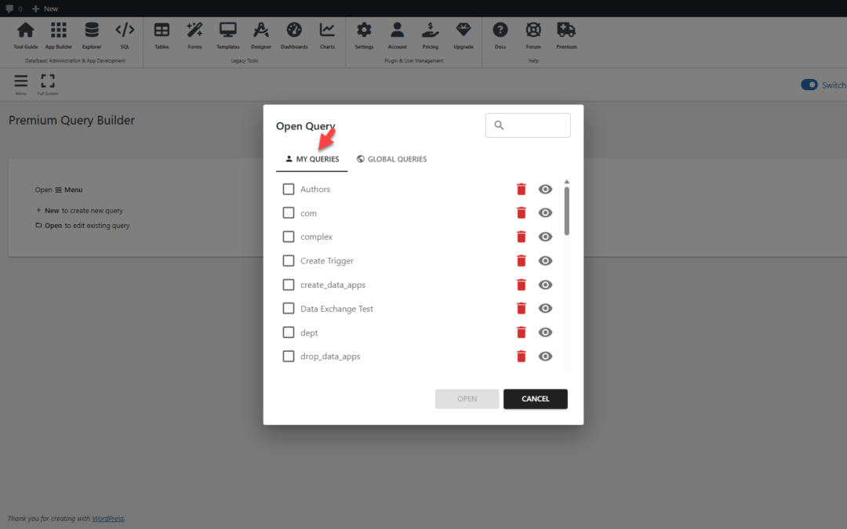Check the Authors query checkbox
Image resolution: width=847 pixels, height=529 pixels.
289,189
